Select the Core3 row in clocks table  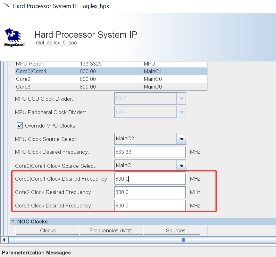[x=111, y=87]
